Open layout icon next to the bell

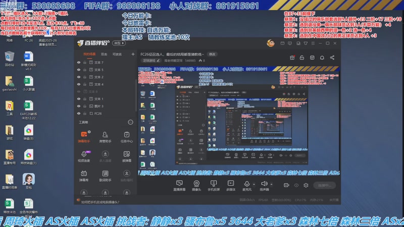312,58
